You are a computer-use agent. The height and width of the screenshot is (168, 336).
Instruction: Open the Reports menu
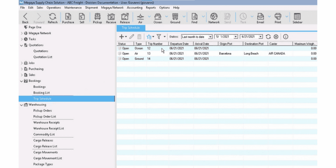click(x=150, y=7)
